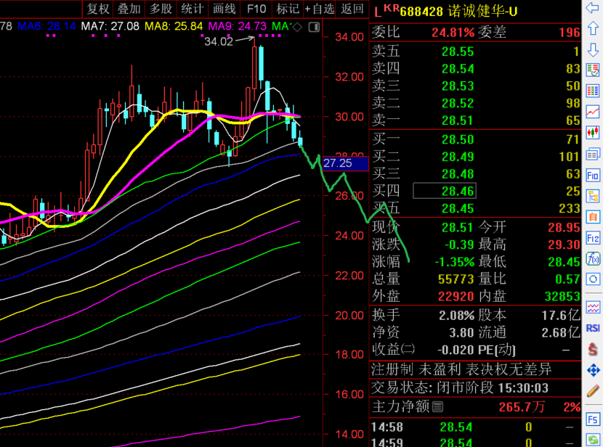
Task: Open the 多股 multi-stock menu
Action: tap(161, 9)
